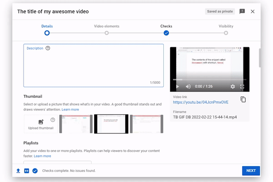Click the upload status arrow icon
This screenshot has height=182, width=273.
[x=18, y=171]
